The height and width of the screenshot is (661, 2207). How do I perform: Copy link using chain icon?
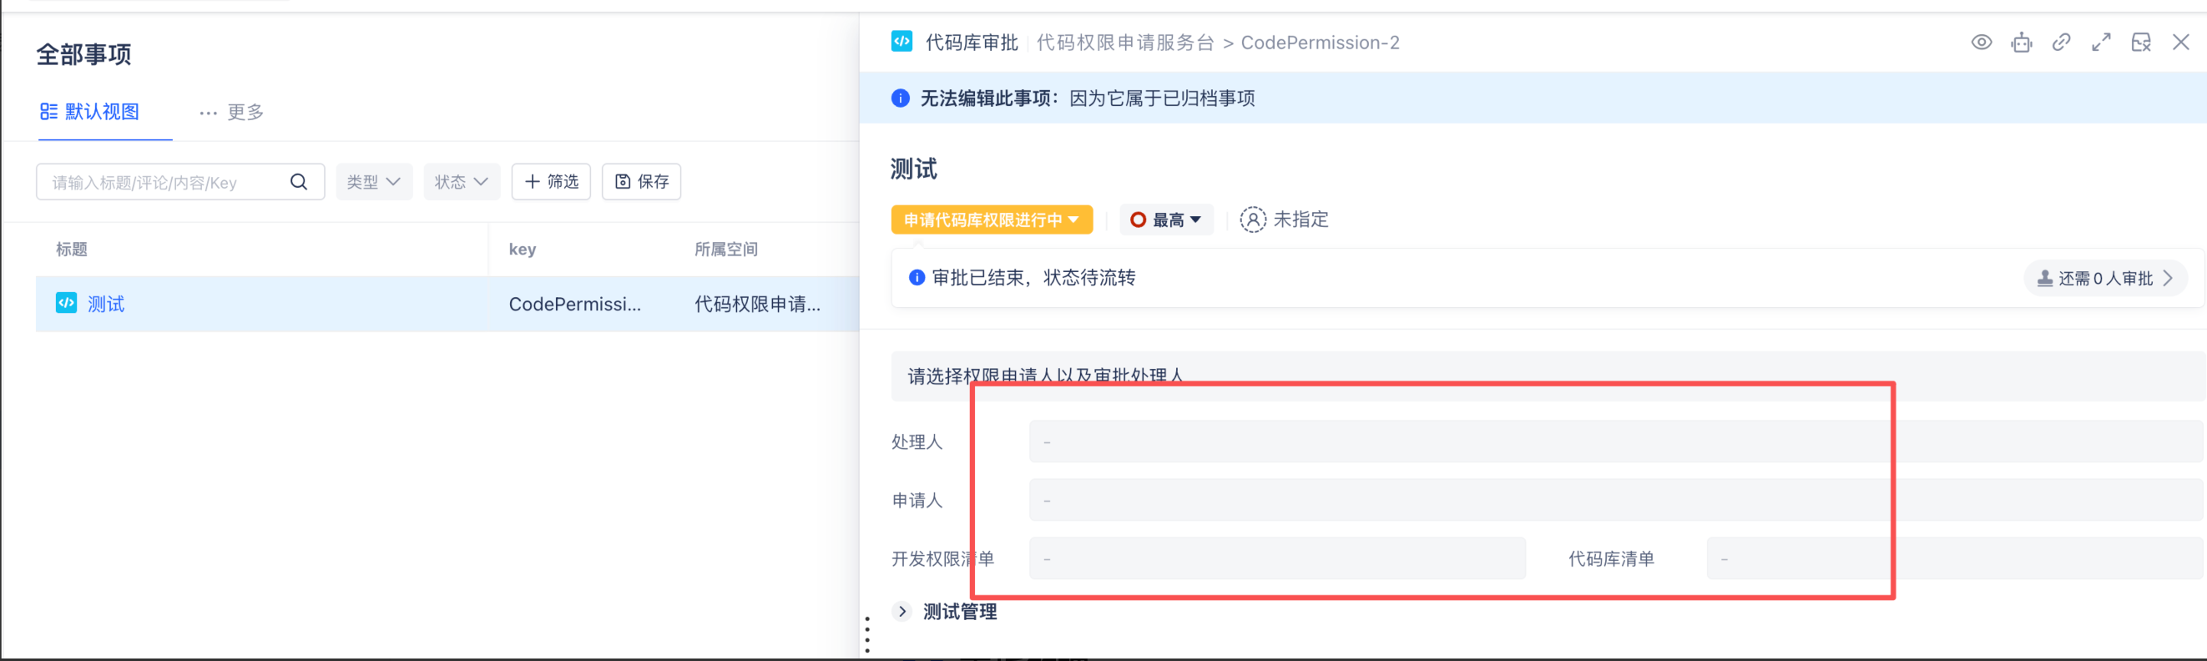2060,43
